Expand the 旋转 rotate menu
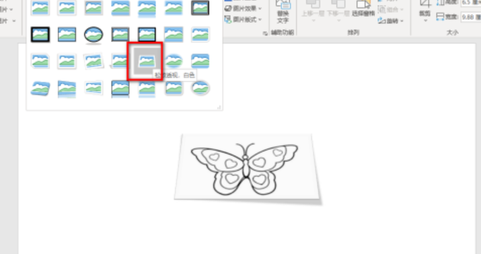 pyautogui.click(x=390, y=21)
